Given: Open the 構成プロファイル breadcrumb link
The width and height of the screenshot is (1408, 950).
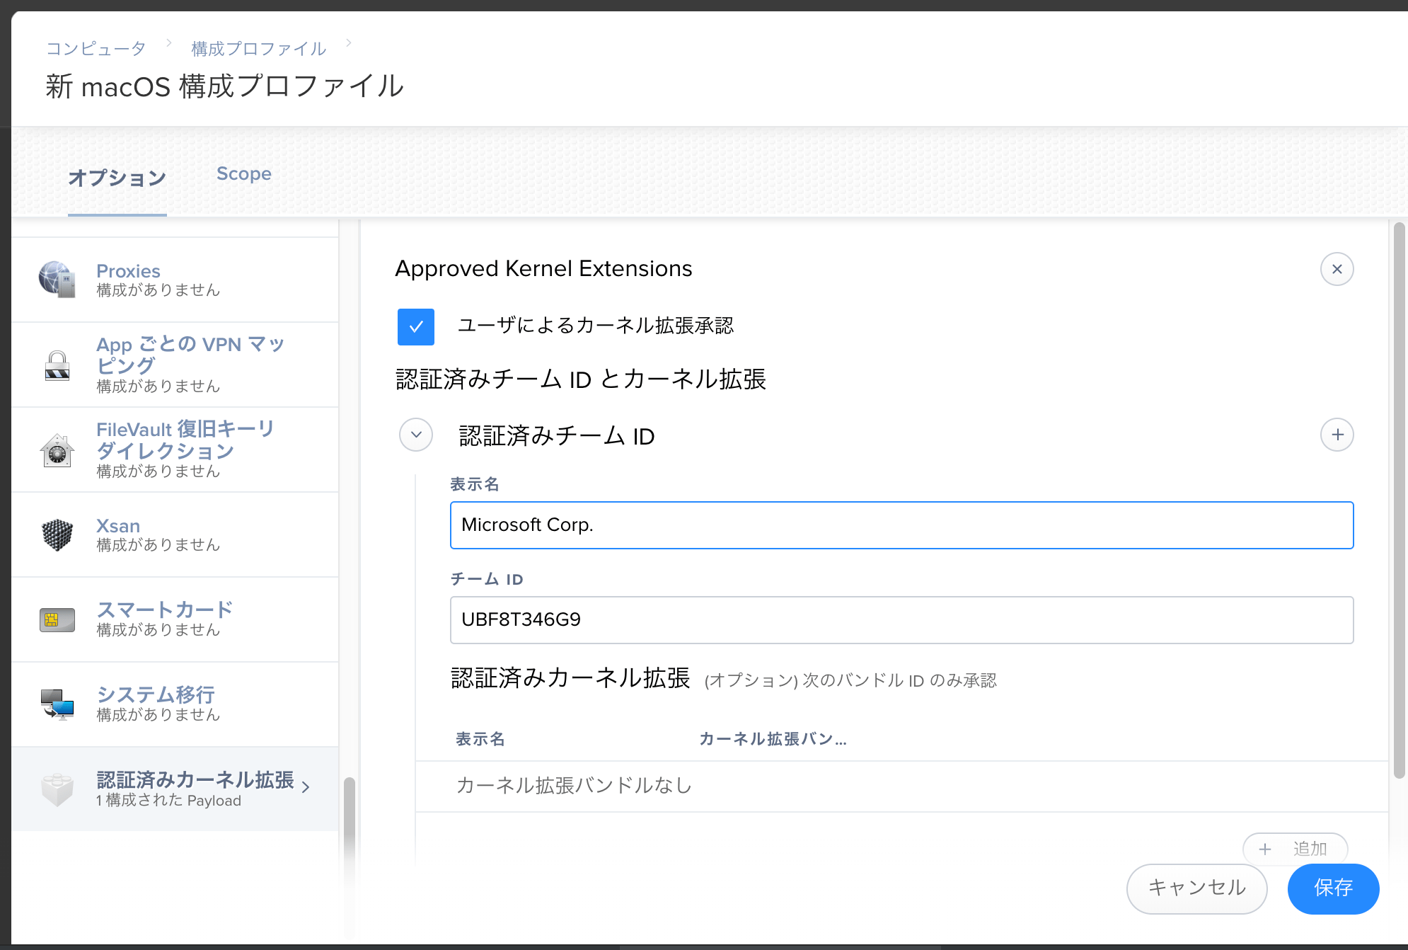Looking at the screenshot, I should (258, 48).
